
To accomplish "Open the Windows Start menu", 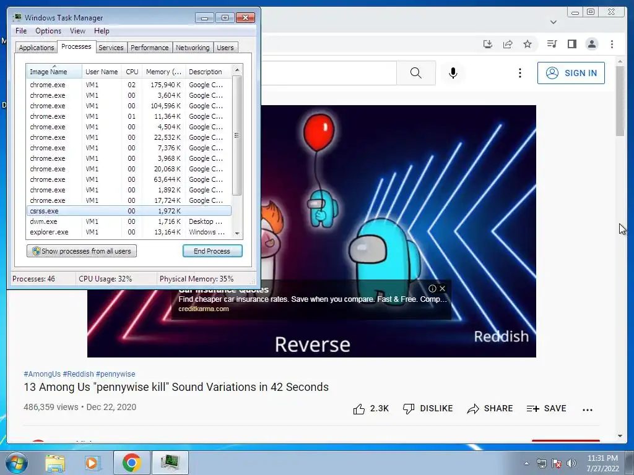I will click(16, 463).
